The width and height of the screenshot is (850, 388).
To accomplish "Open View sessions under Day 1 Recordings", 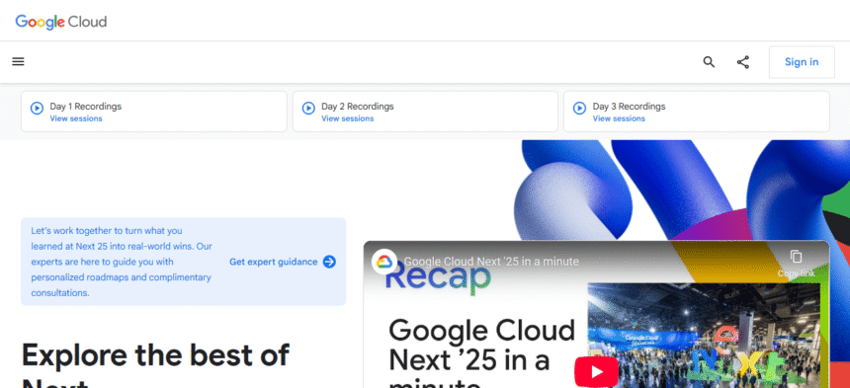I will click(76, 118).
